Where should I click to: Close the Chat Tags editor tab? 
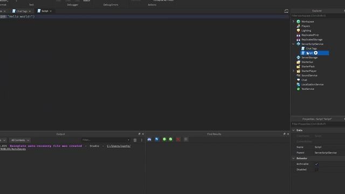(x=30, y=11)
